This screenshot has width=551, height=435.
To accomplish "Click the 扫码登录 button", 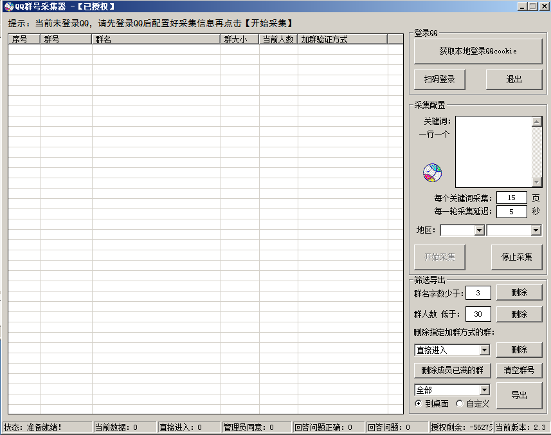I will pos(440,80).
